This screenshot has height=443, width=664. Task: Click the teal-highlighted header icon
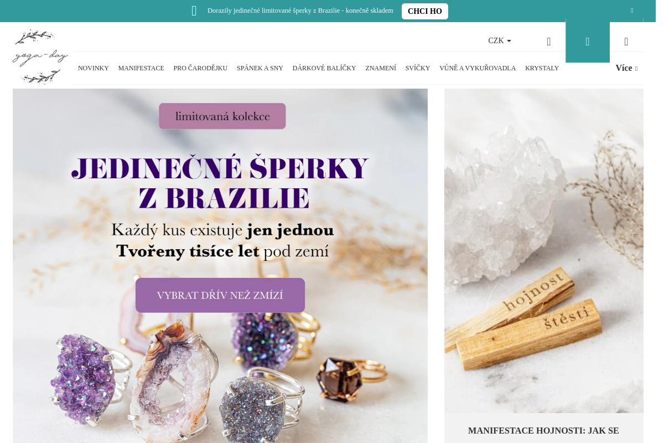pos(588,42)
